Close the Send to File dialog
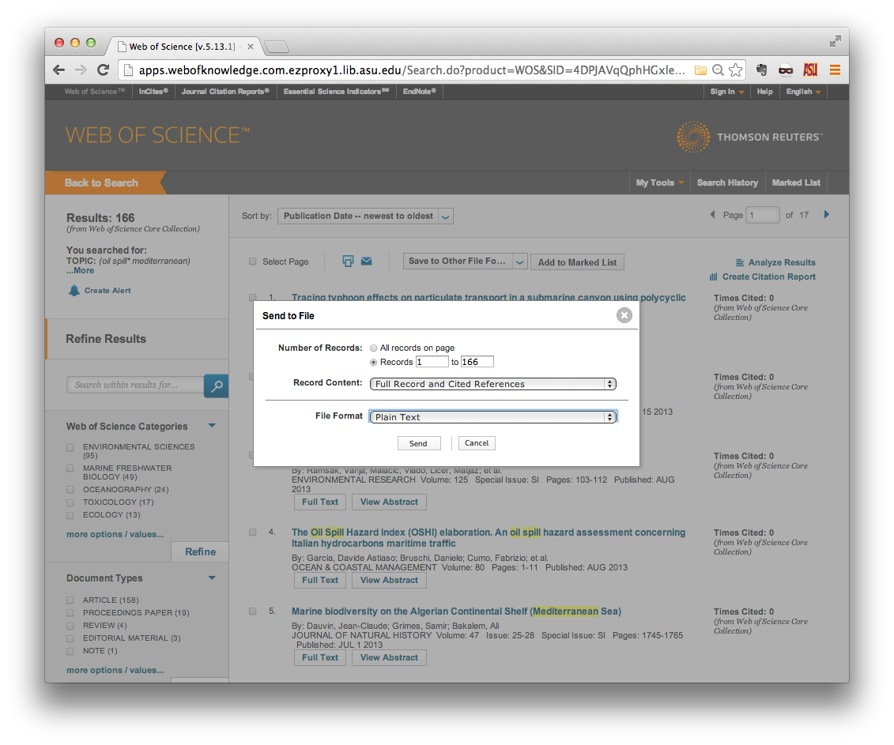The width and height of the screenshot is (894, 745). (x=624, y=315)
